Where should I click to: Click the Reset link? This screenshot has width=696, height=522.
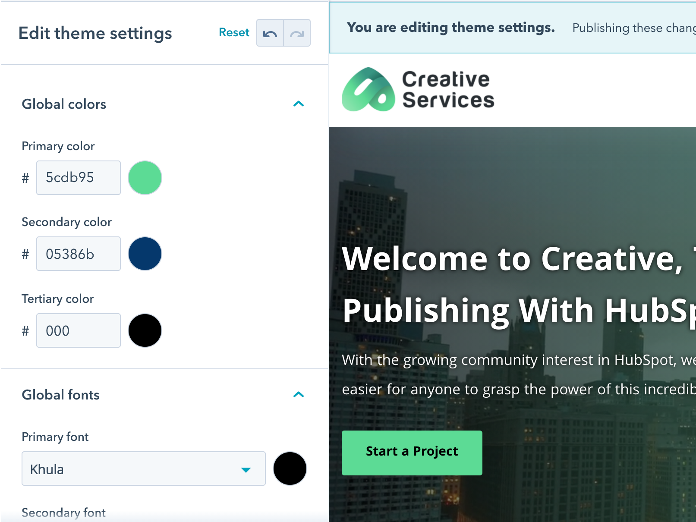234,32
